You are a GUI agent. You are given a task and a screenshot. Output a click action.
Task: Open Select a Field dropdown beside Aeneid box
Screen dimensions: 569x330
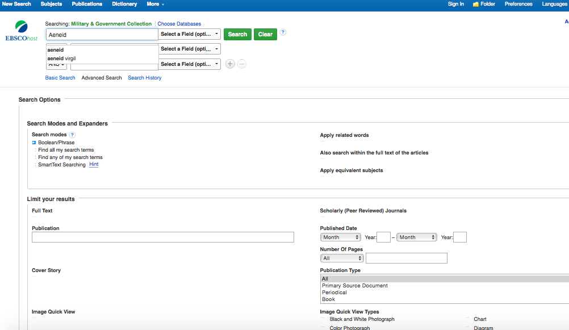click(x=189, y=34)
